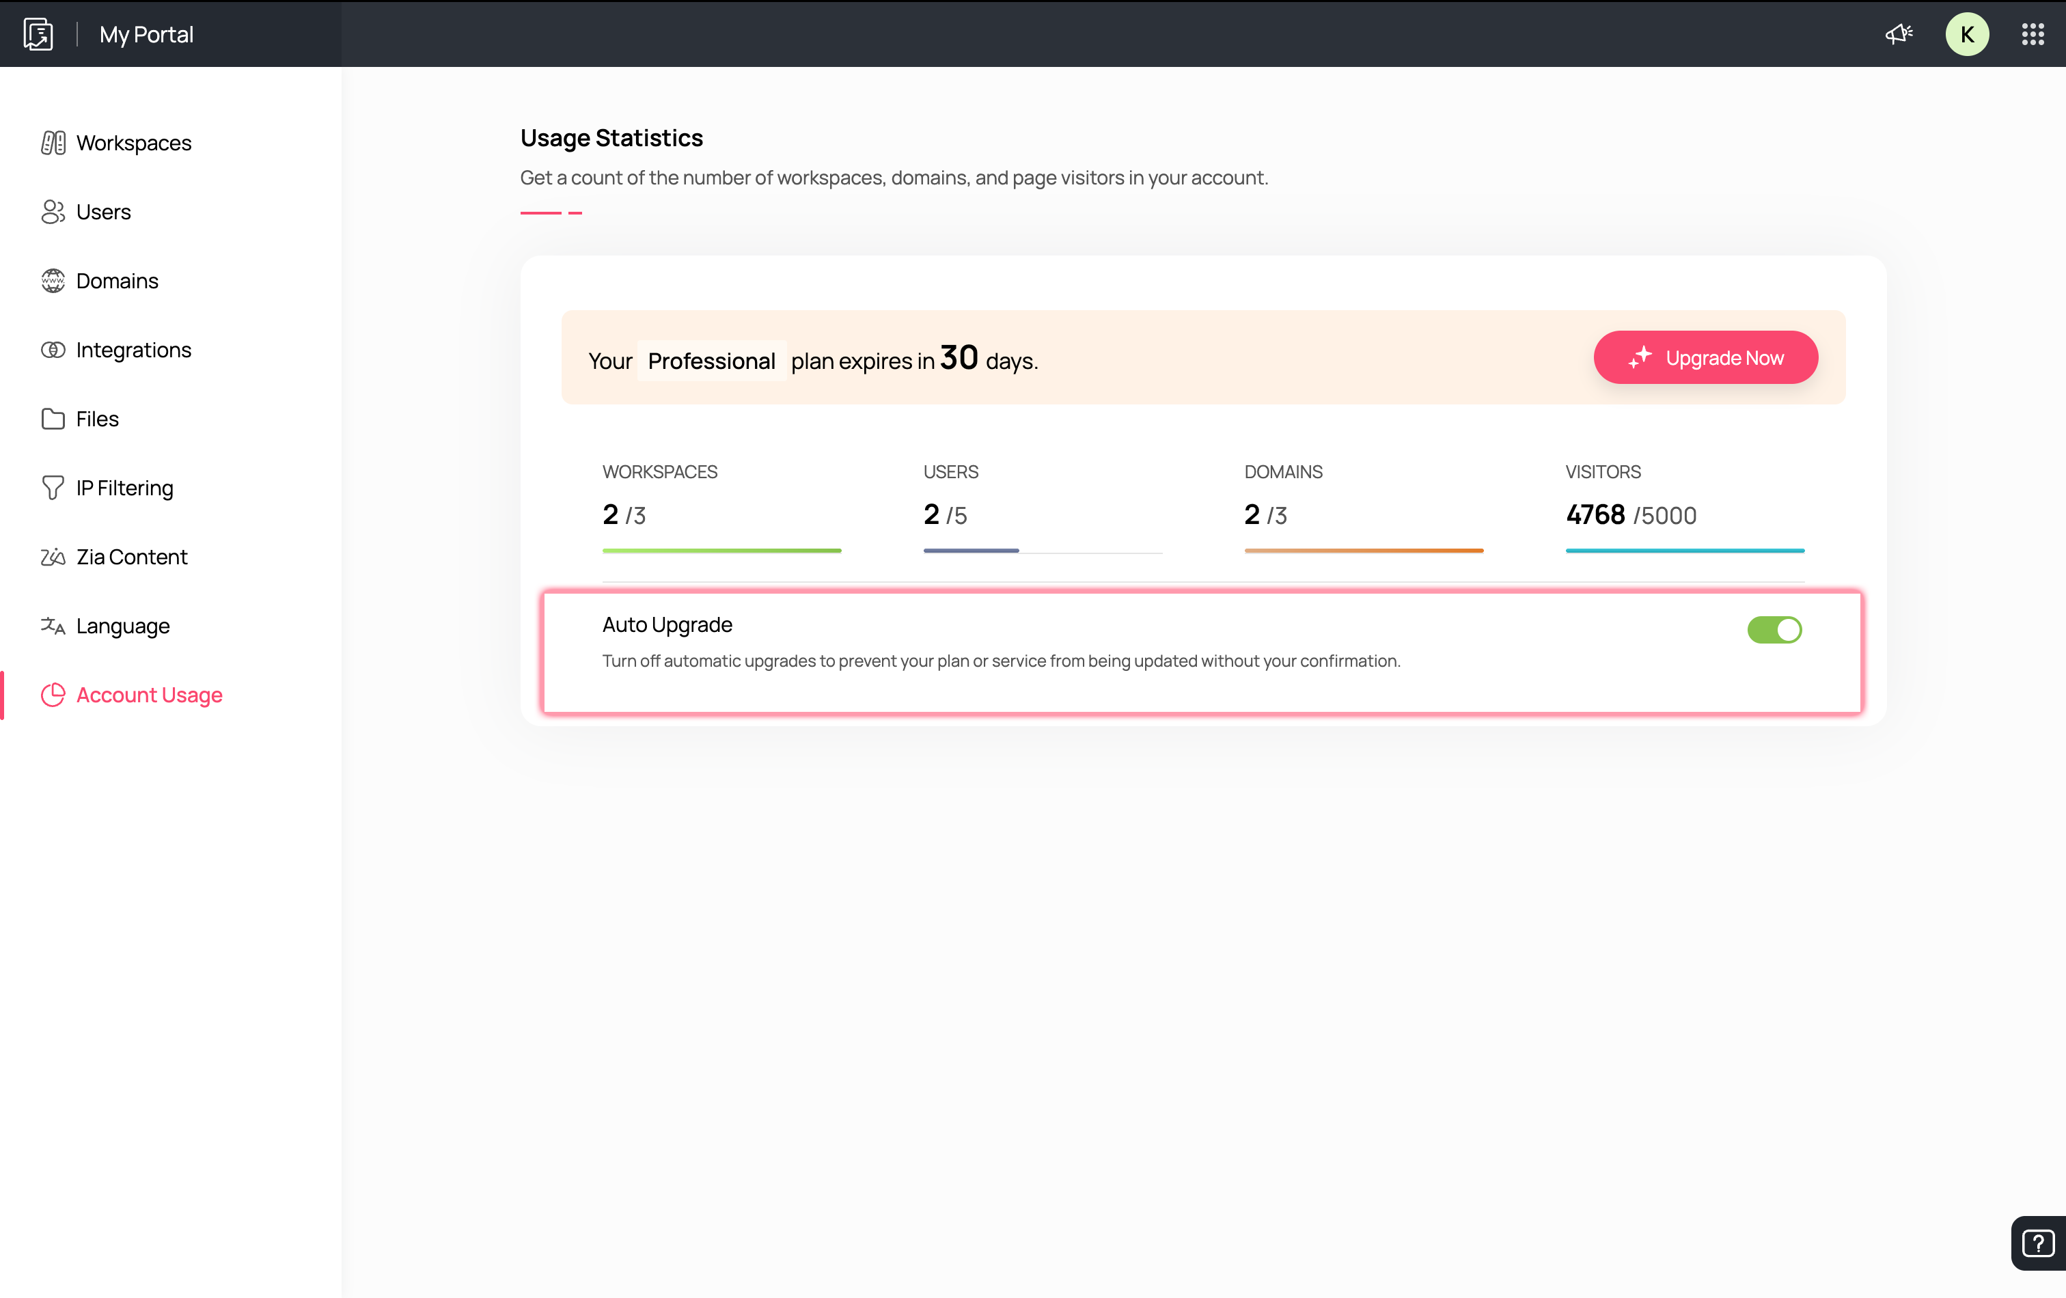Click the Users people icon
This screenshot has width=2066, height=1298.
coord(53,212)
